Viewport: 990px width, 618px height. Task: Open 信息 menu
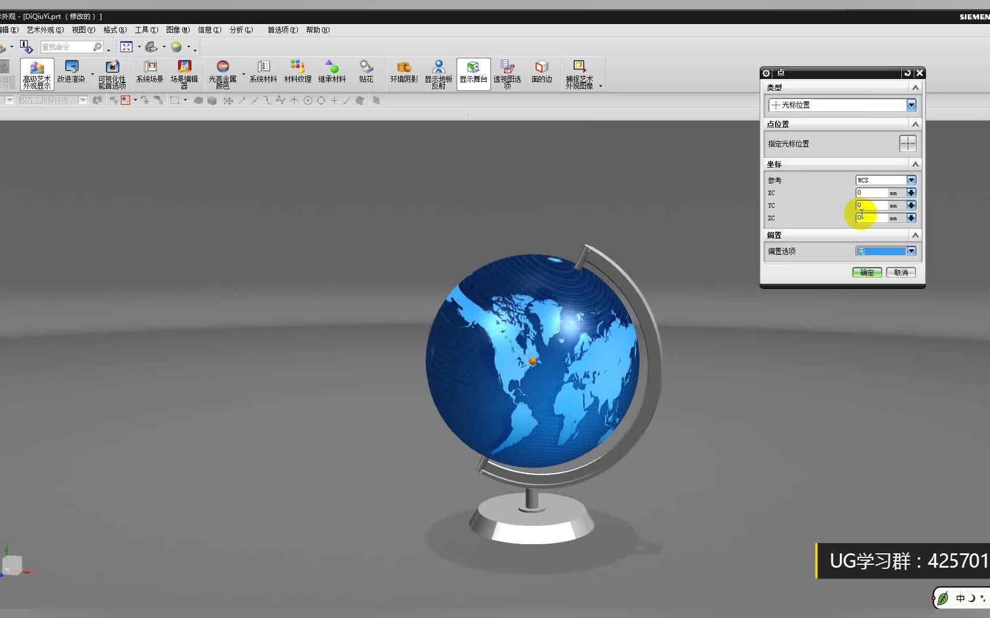(x=209, y=30)
